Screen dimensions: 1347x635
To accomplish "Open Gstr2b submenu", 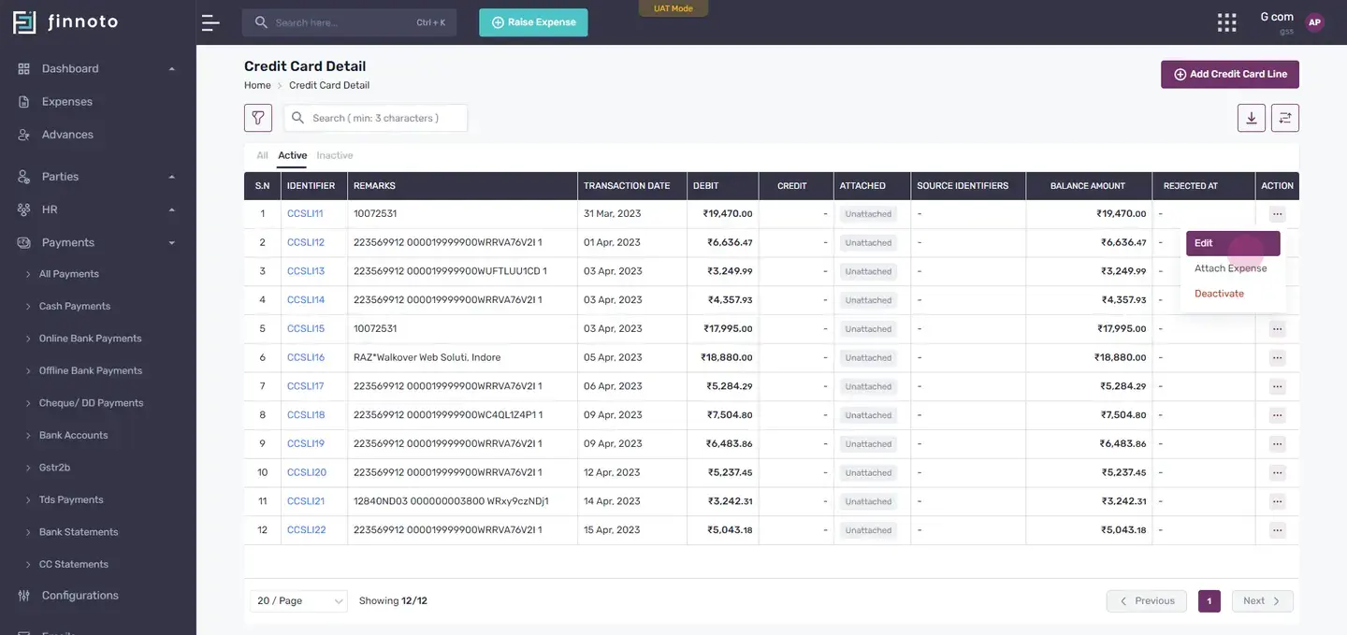I will coord(54,468).
